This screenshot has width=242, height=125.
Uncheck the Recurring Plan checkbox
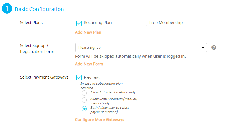[79, 23]
